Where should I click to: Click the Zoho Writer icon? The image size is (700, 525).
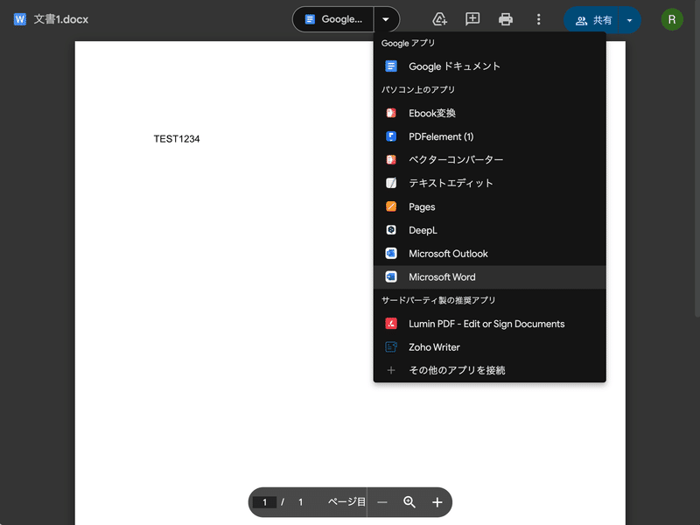point(391,346)
